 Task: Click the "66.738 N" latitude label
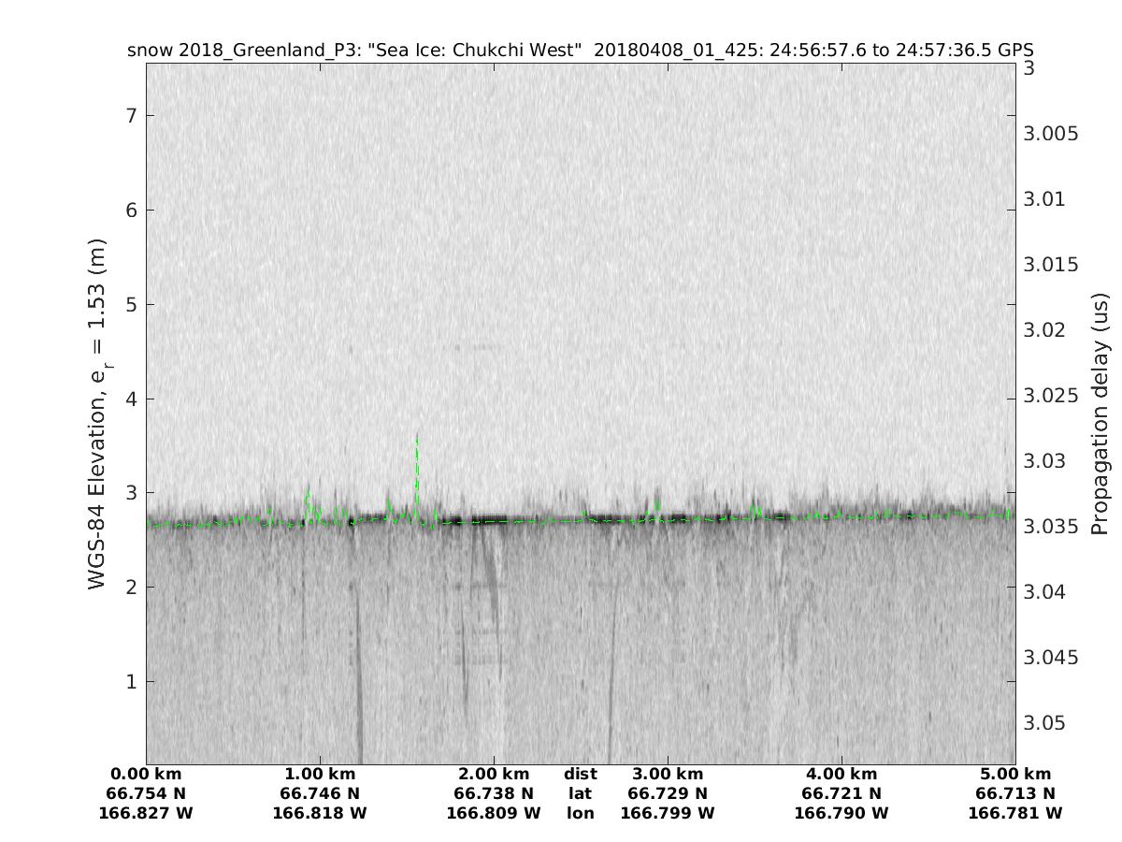494,794
